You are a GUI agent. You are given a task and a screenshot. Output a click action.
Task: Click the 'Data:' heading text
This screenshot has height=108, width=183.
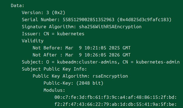point(17,6)
